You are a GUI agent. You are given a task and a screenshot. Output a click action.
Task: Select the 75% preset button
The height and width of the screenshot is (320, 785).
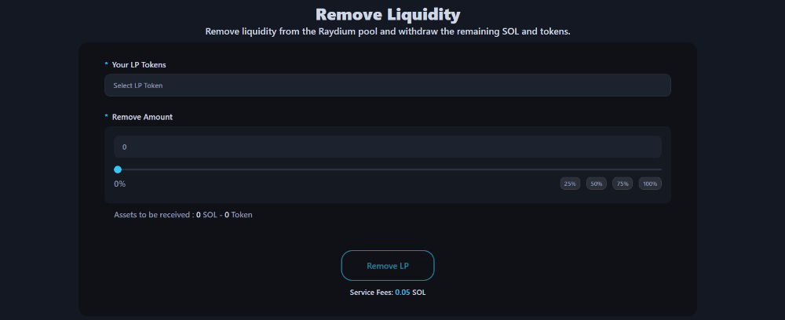(623, 184)
